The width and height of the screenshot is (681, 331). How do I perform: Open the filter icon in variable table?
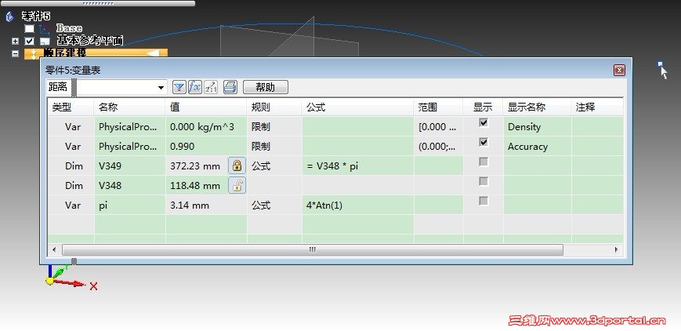179,87
